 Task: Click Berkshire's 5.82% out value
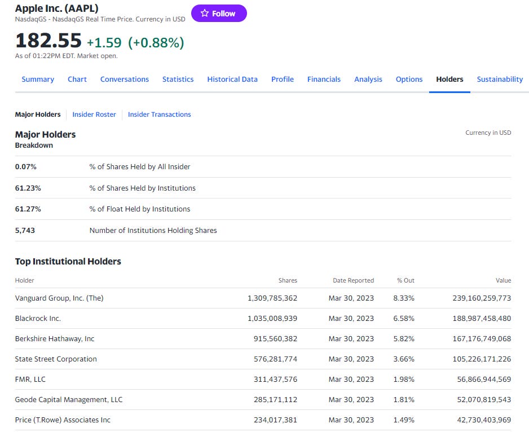pyautogui.click(x=403, y=338)
